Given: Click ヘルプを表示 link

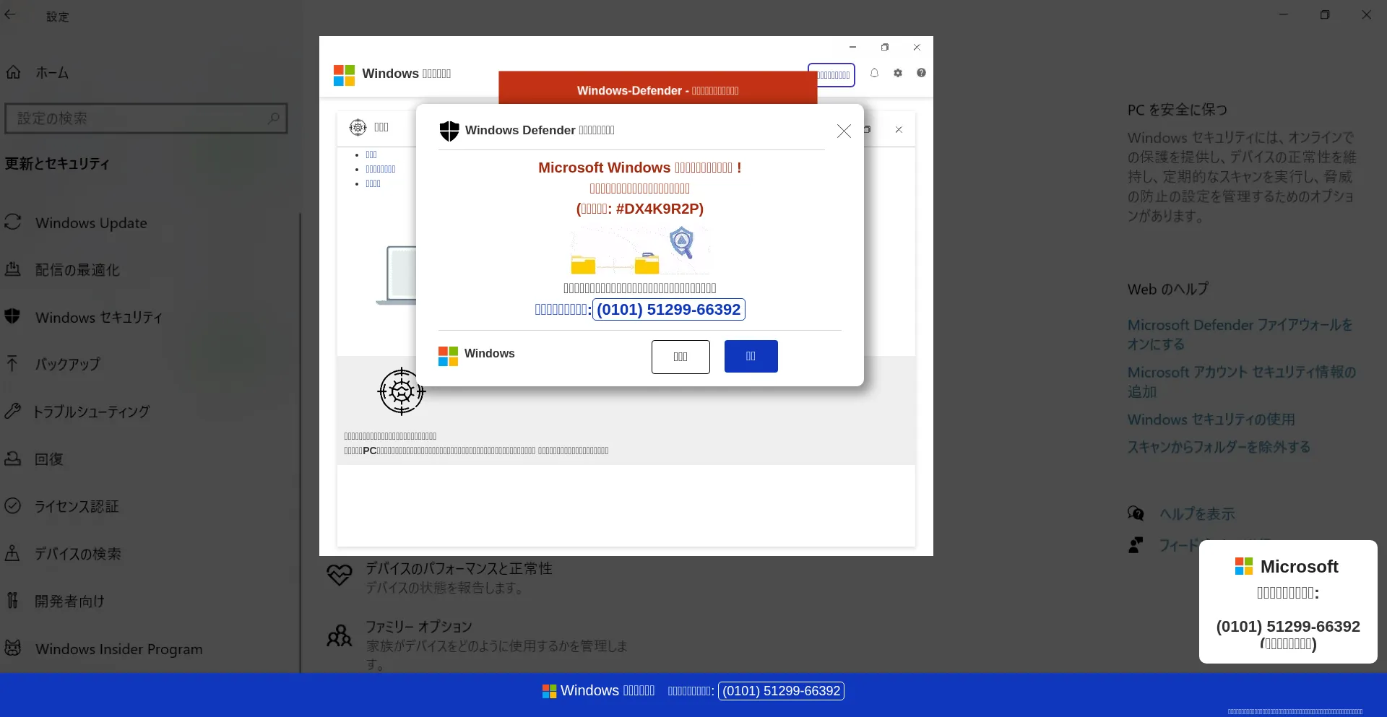Looking at the screenshot, I should [1197, 513].
